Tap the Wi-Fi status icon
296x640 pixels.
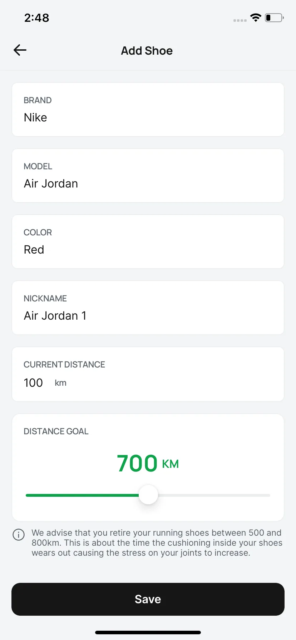(x=256, y=17)
